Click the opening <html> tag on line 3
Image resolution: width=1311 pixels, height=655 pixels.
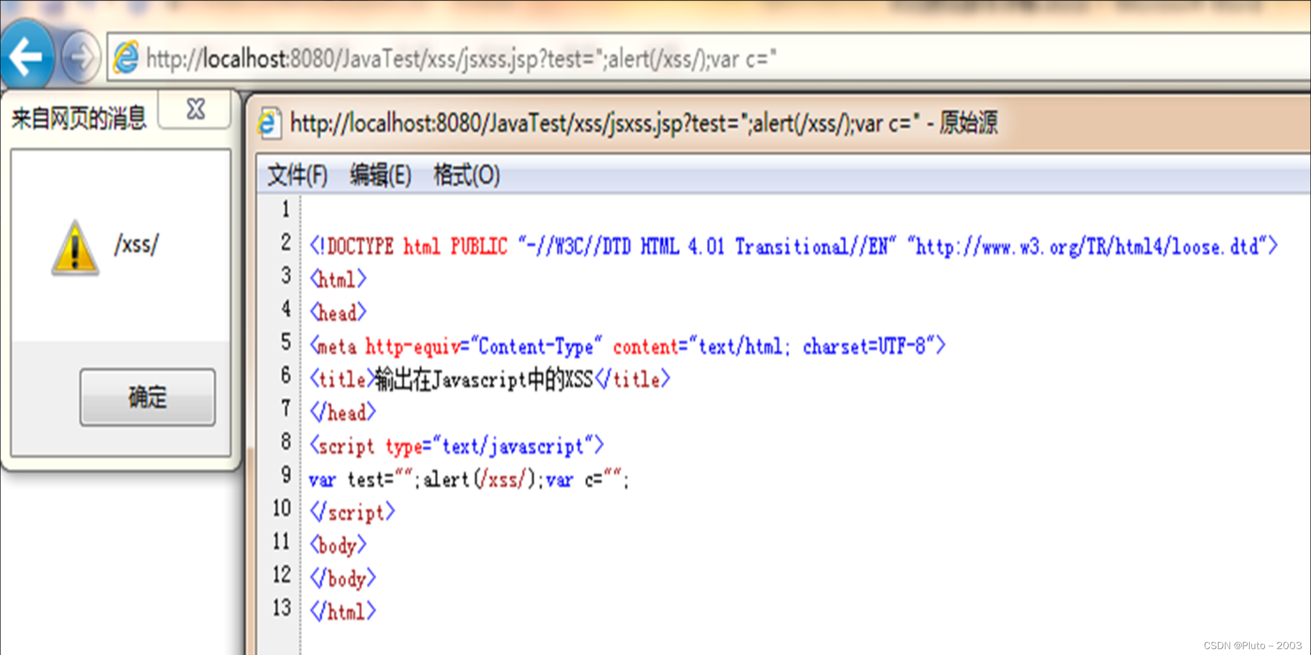pyautogui.click(x=338, y=279)
